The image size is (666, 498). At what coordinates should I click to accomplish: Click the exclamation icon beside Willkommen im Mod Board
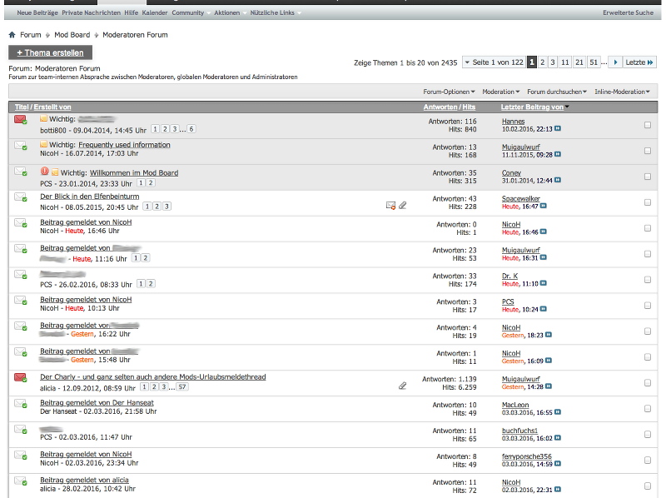[x=44, y=172]
